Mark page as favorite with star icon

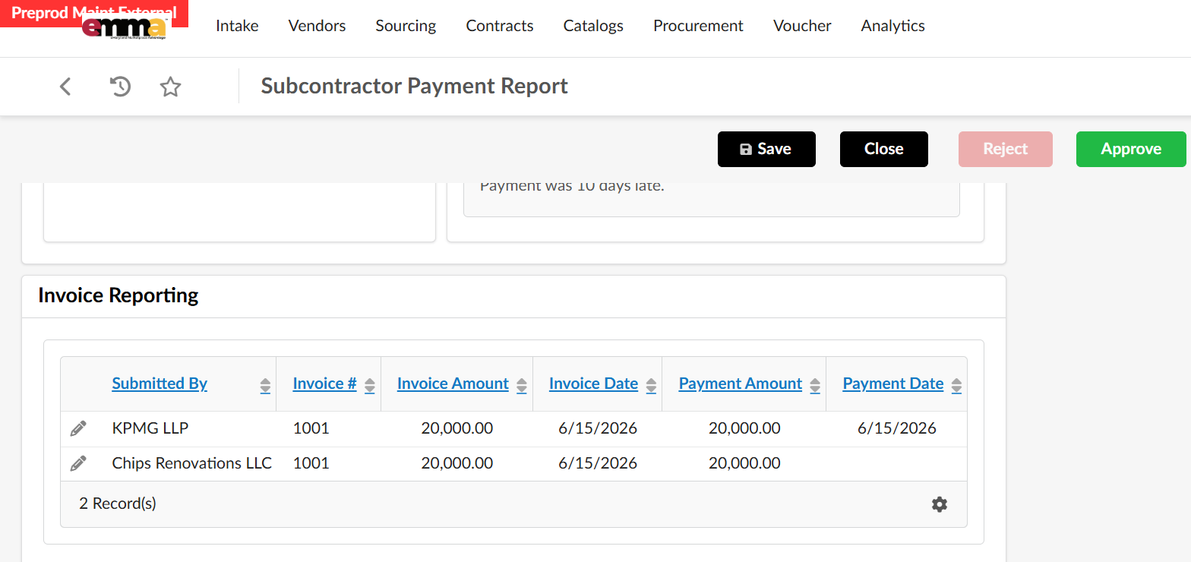(x=170, y=87)
